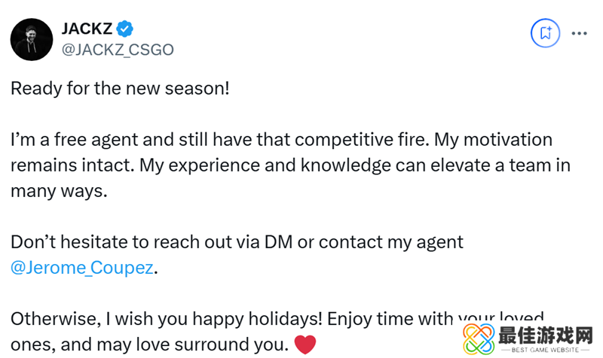Click the "many ways." text line
Screen dimensions: 603x358
(x=59, y=191)
